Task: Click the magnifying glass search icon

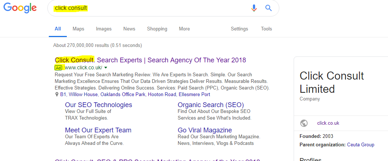Action: [268, 8]
